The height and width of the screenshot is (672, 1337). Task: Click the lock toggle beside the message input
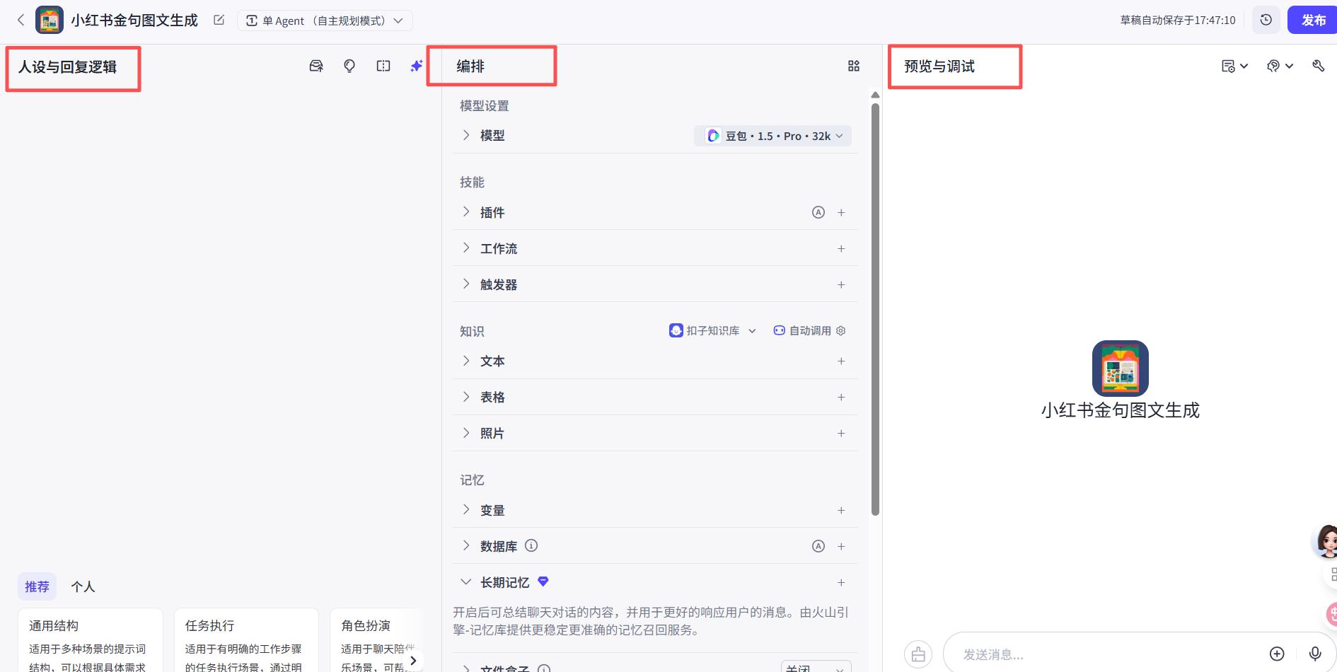[x=918, y=654]
